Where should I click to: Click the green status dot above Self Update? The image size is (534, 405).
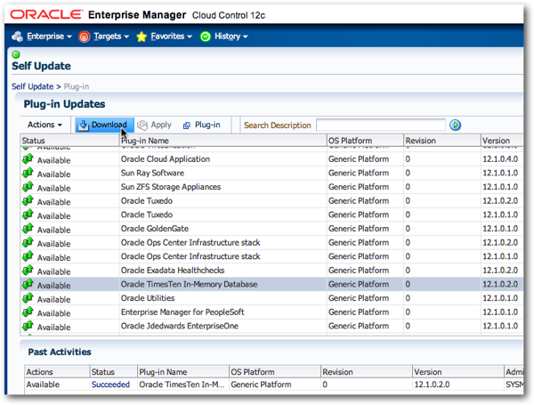(16, 54)
